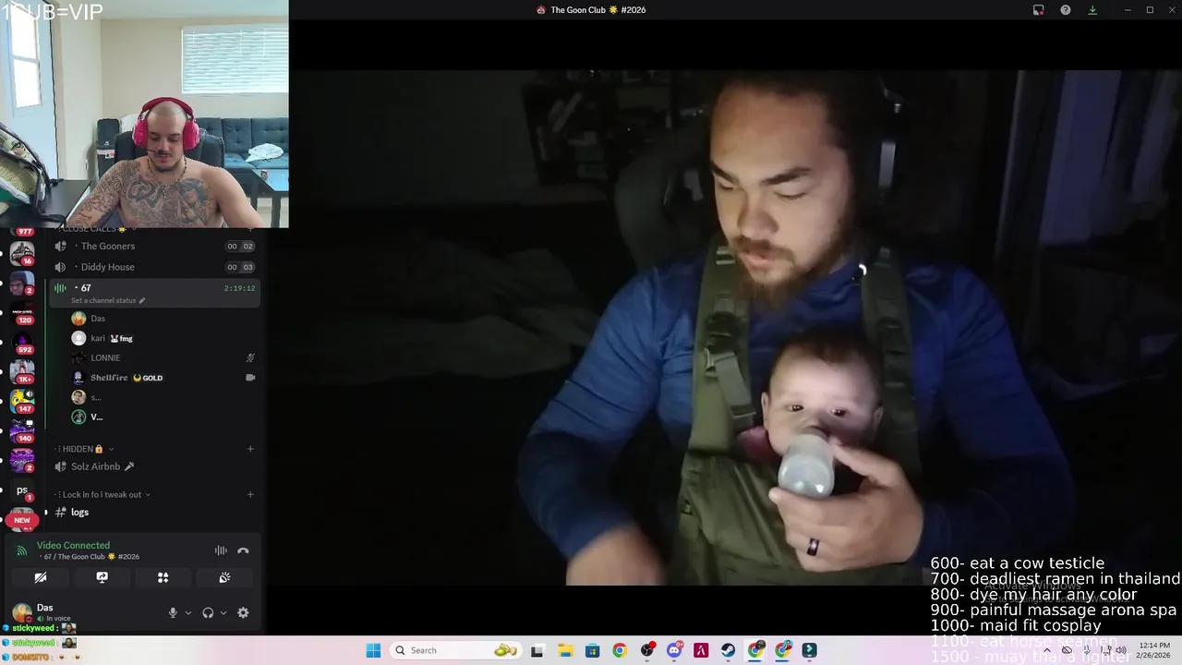Click 67 / The Goon Club channel link

tap(91, 557)
